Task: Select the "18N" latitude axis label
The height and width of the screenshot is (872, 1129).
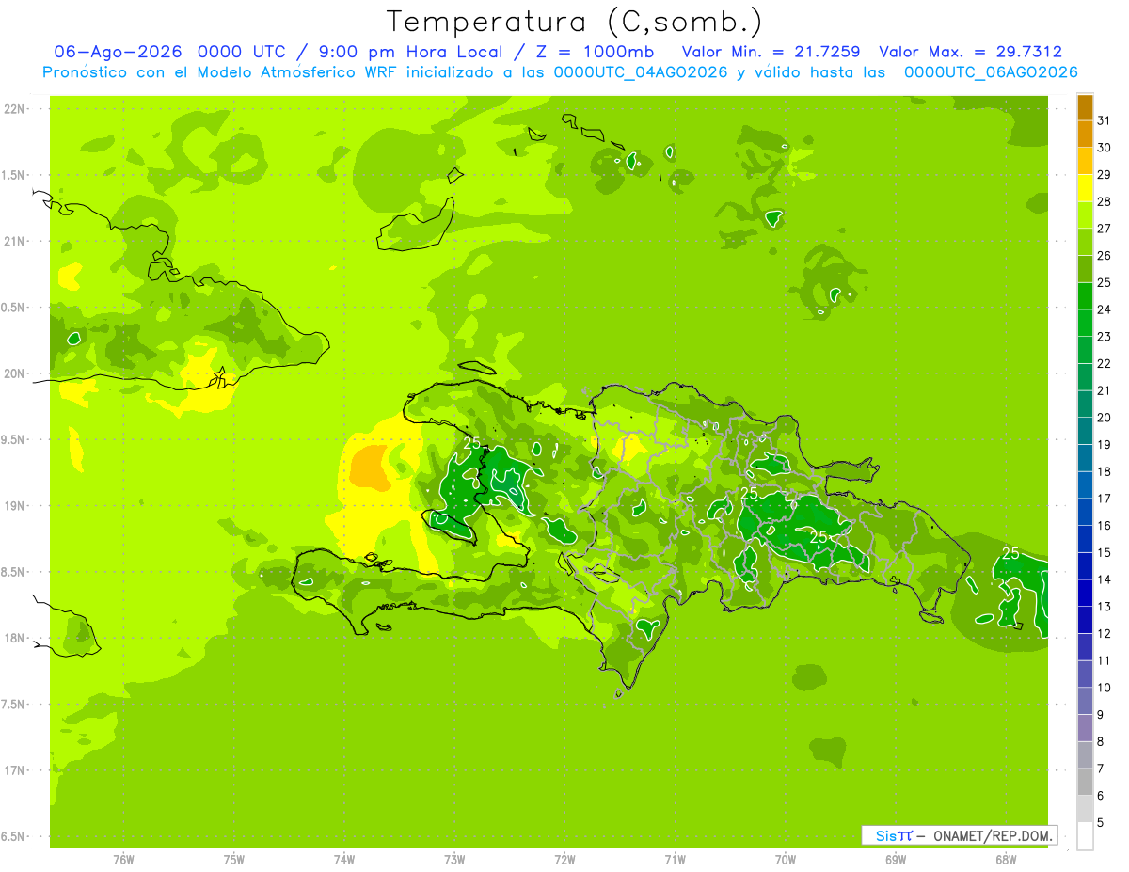Action: [x=16, y=639]
